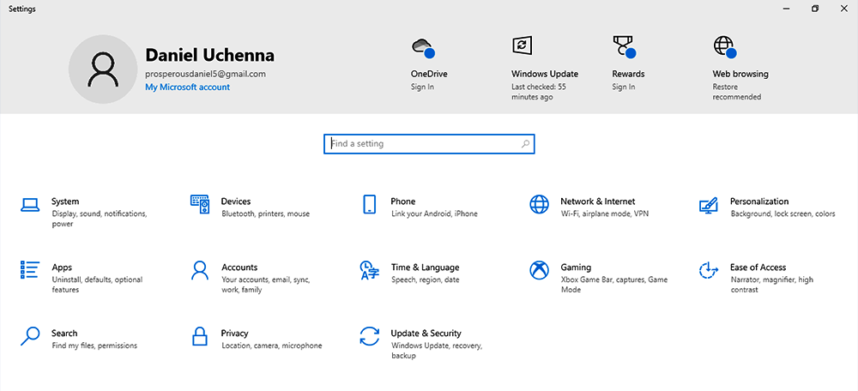
Task: Select the Search magnifier category icon
Action: (30, 336)
